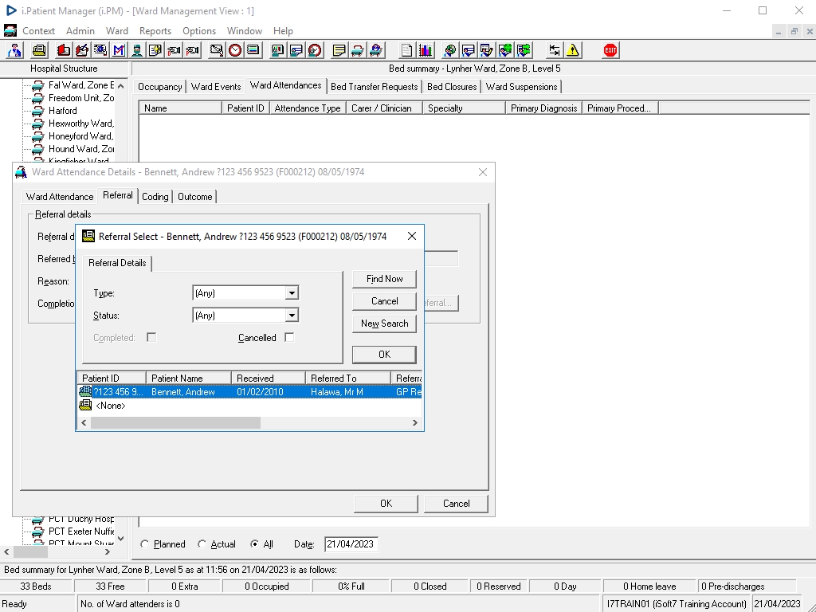Screen dimensions: 816x612
Task: Switch to the Bed Closures tab
Action: point(452,87)
